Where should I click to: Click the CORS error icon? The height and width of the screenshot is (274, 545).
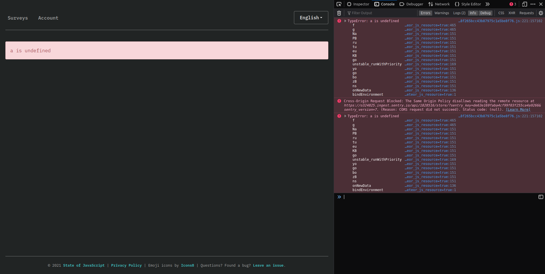(339, 101)
